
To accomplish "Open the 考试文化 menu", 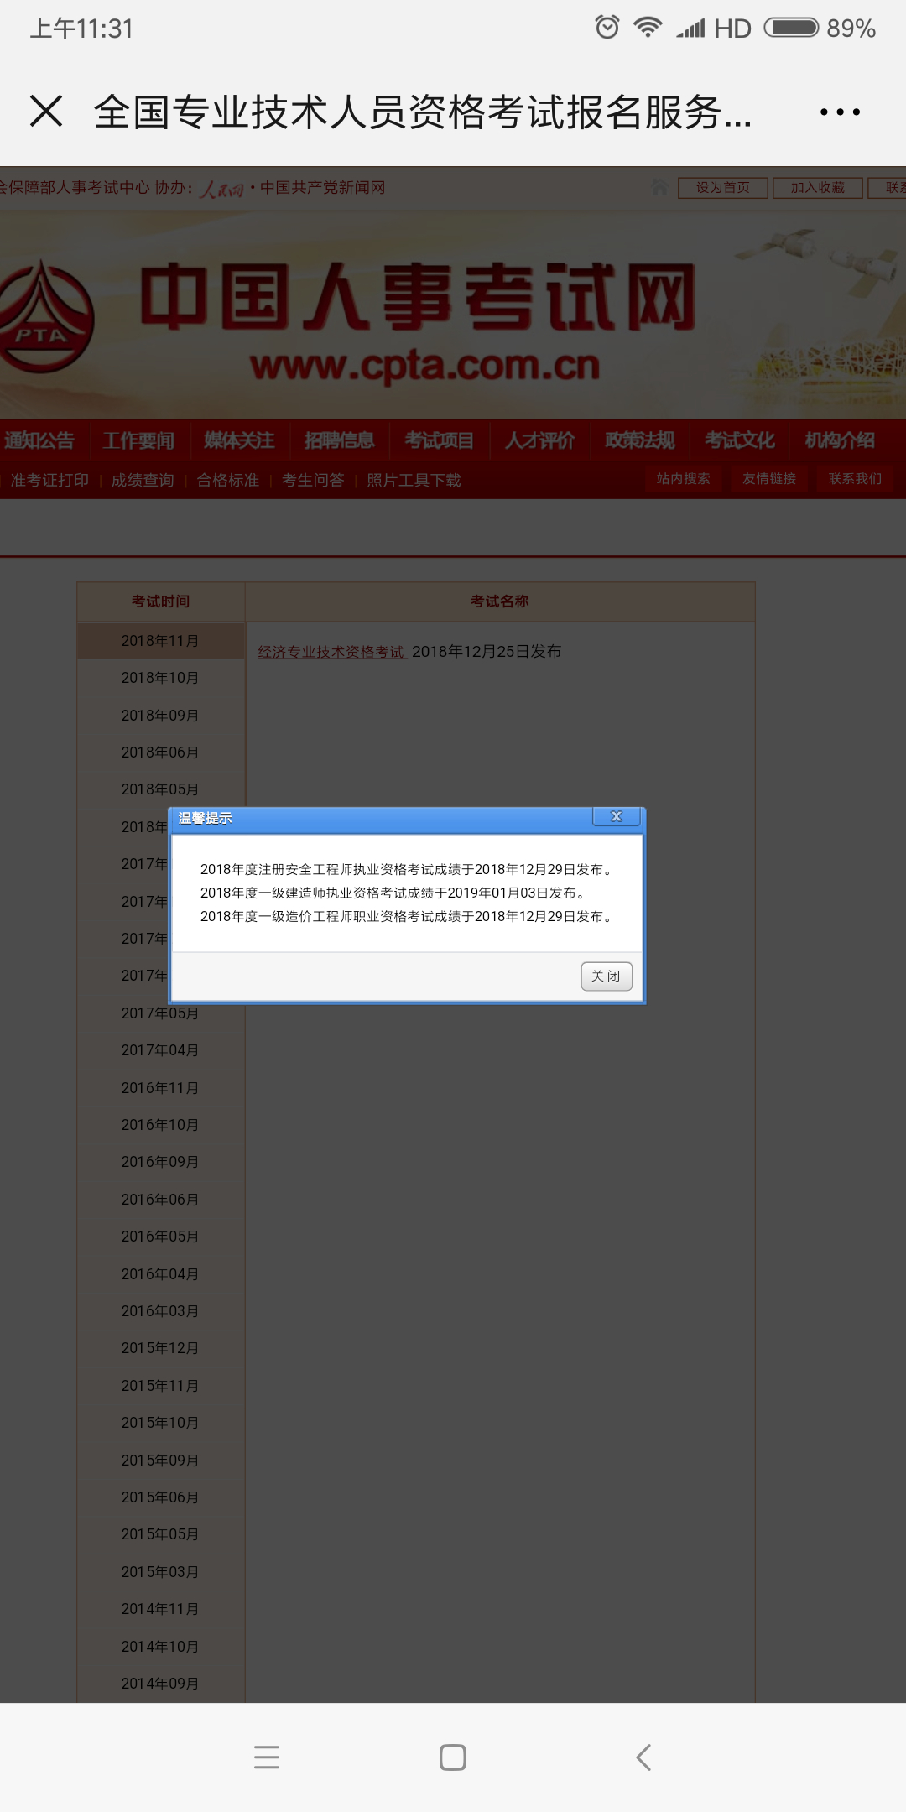I will pyautogui.click(x=739, y=440).
